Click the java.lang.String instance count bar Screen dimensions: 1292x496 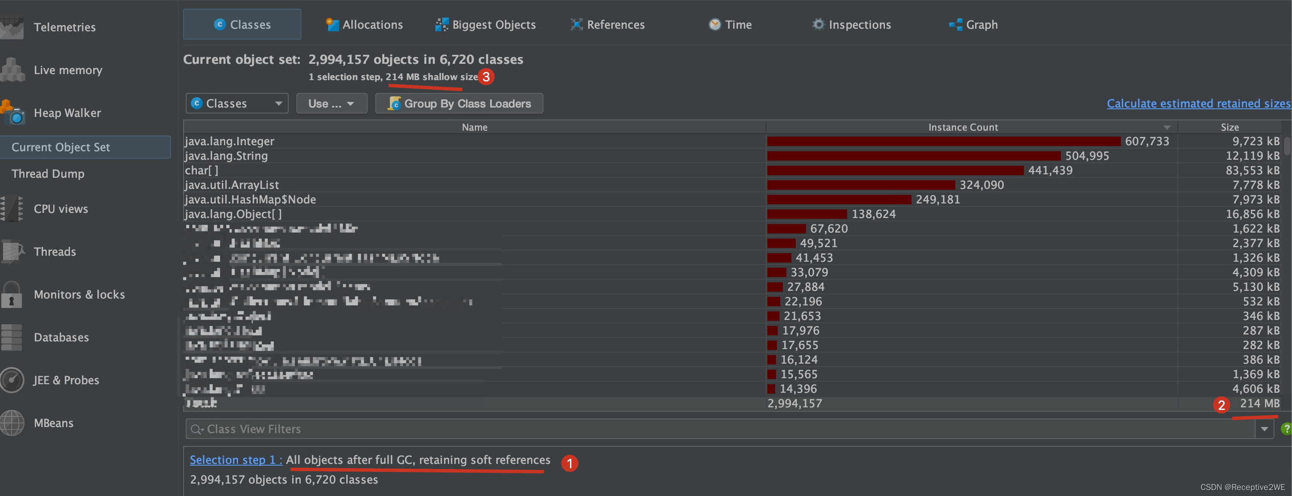pos(914,156)
